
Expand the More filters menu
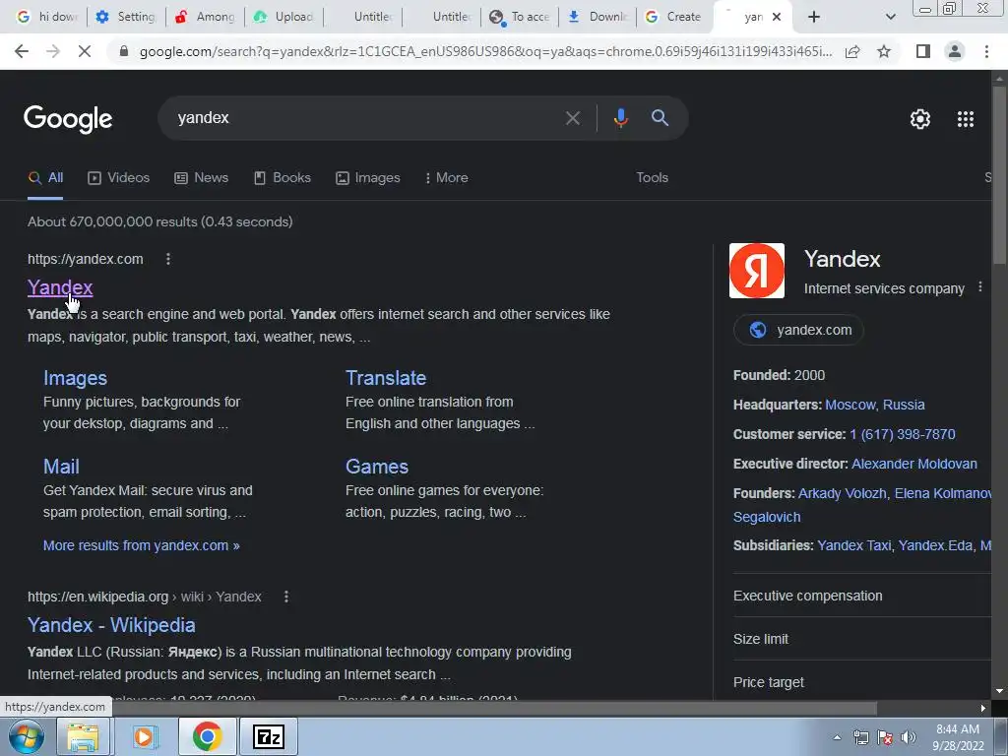click(x=446, y=178)
